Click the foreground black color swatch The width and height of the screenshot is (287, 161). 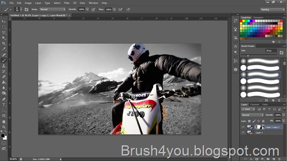pos(3,136)
